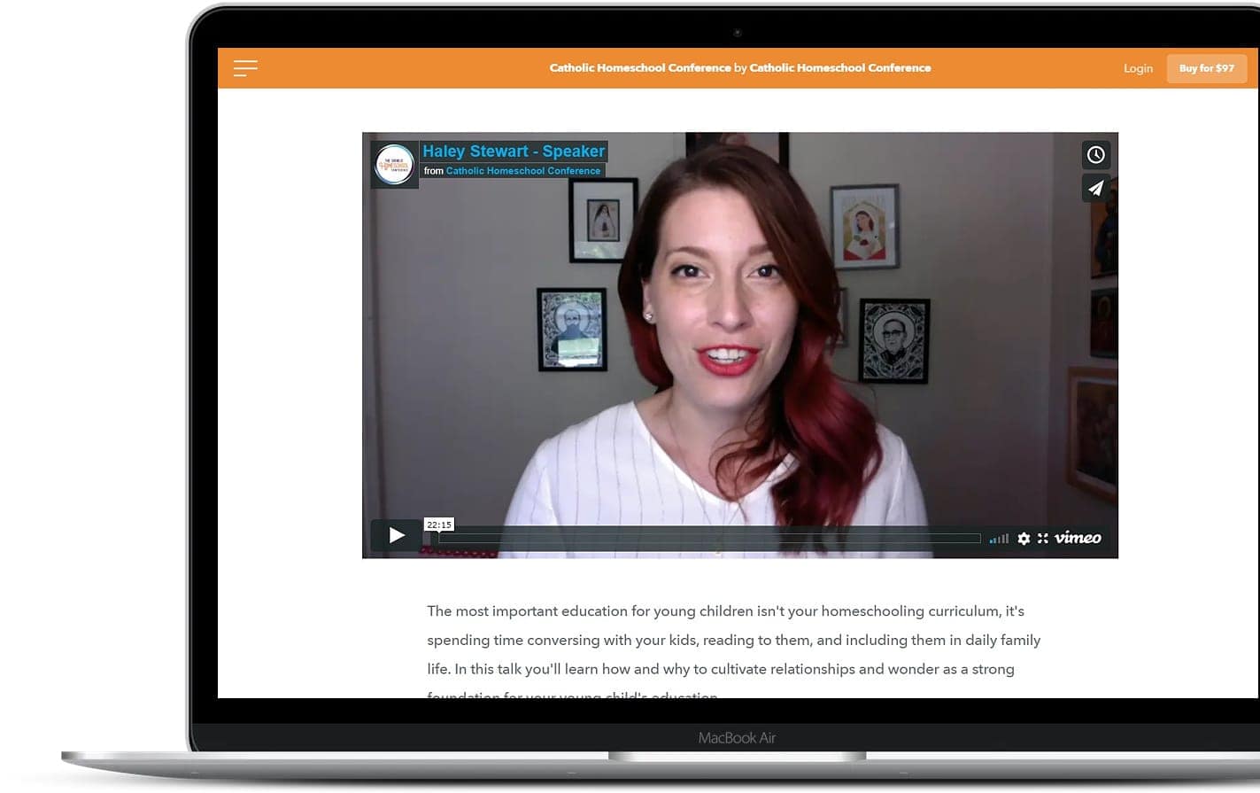Image resolution: width=1260 pixels, height=793 pixels.
Task: Click the Vimeo logo in player
Action: click(1078, 538)
